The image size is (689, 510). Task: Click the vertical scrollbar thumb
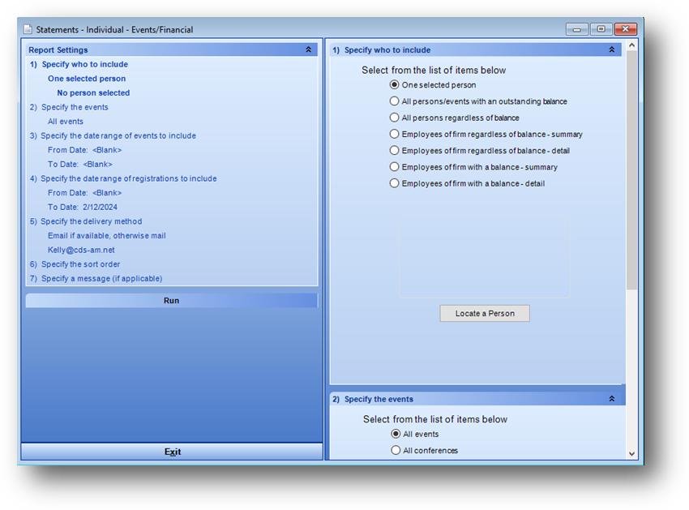coord(632,169)
